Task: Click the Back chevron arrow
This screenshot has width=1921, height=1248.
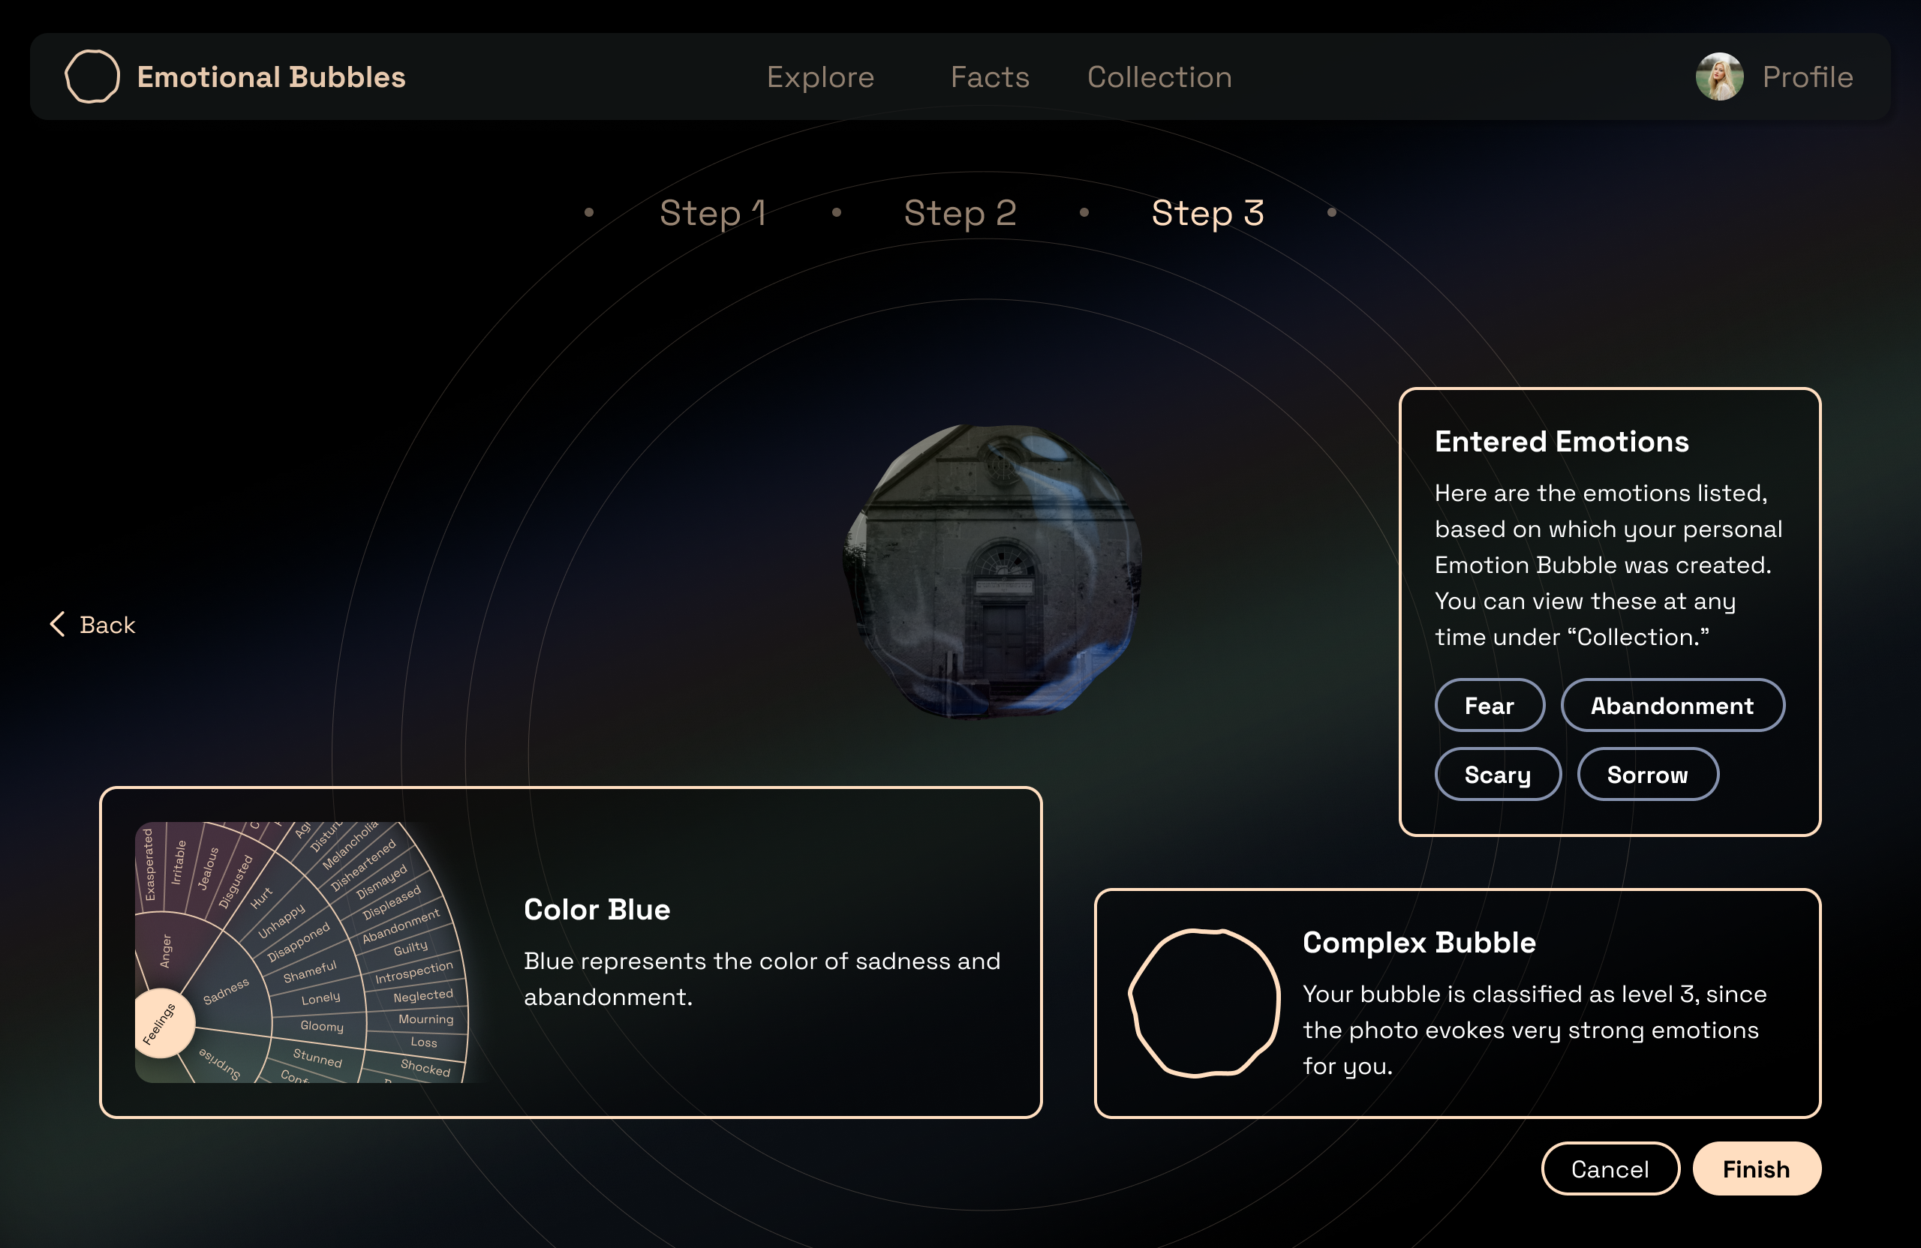Action: tap(57, 623)
